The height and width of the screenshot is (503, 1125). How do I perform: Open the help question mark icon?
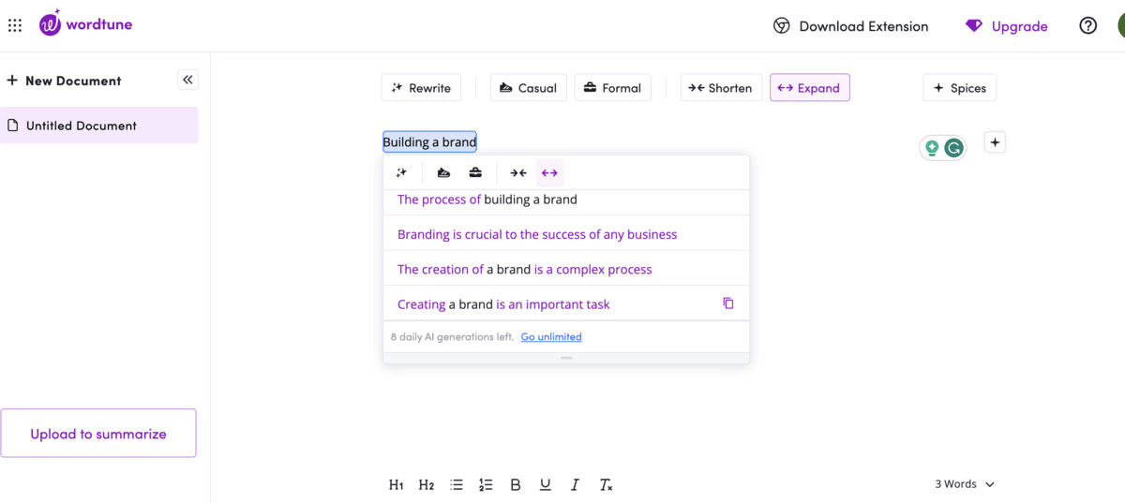click(1087, 26)
